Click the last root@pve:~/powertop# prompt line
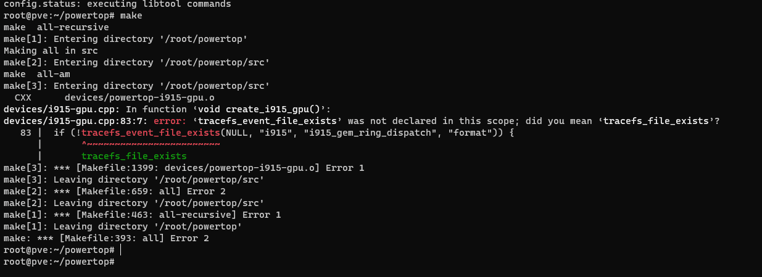Viewport: 762px width, 277px height. [x=59, y=262]
